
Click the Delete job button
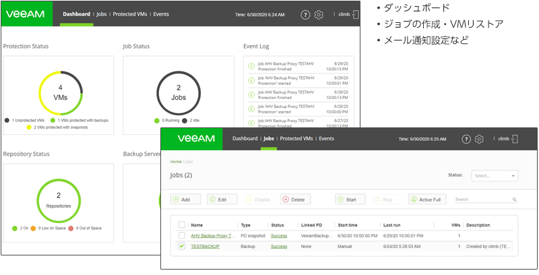(295, 200)
